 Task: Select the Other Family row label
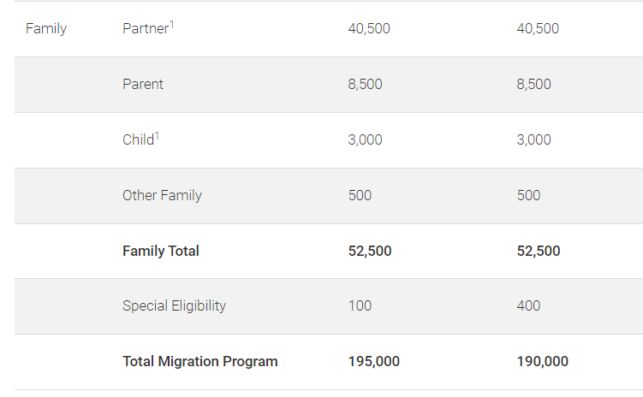[162, 196]
